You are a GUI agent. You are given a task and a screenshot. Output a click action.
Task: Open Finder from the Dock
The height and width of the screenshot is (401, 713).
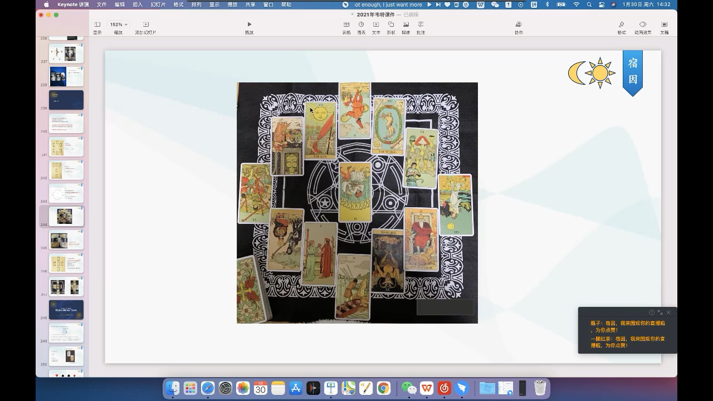[173, 388]
